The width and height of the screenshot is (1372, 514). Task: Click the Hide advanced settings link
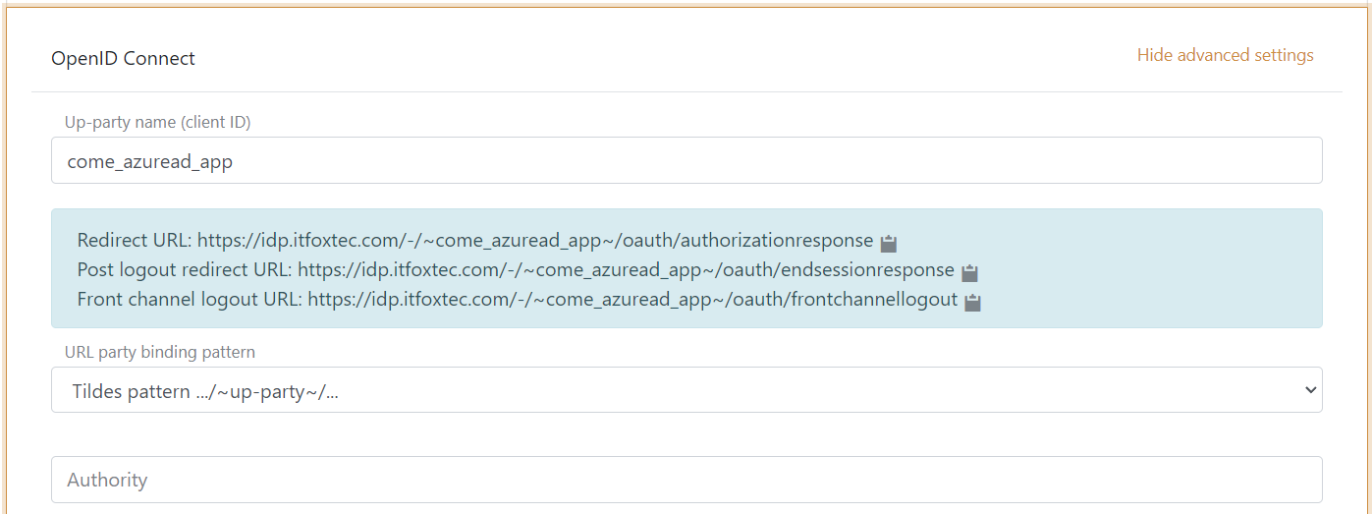tap(1225, 55)
